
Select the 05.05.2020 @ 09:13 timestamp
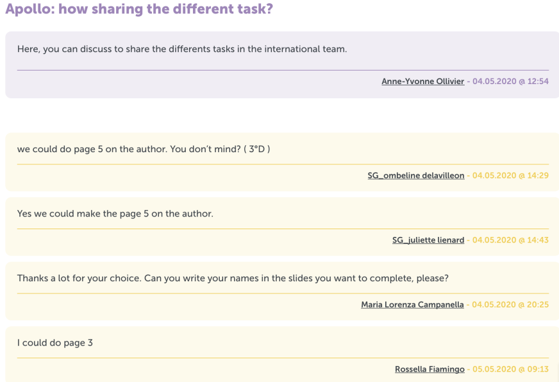(510, 369)
